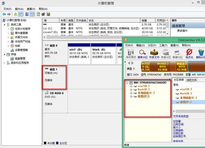This screenshot has height=148, width=205.
Task: Collapse the 系统工具 tree node
Action: (4, 25)
